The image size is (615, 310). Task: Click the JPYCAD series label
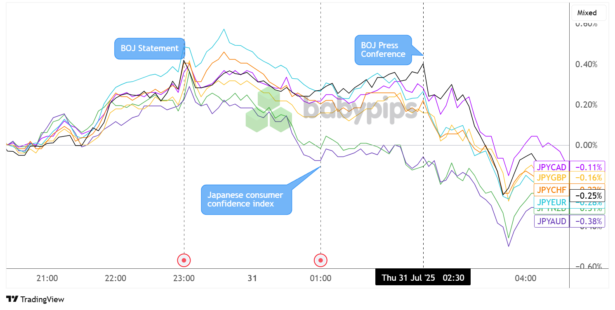click(551, 167)
